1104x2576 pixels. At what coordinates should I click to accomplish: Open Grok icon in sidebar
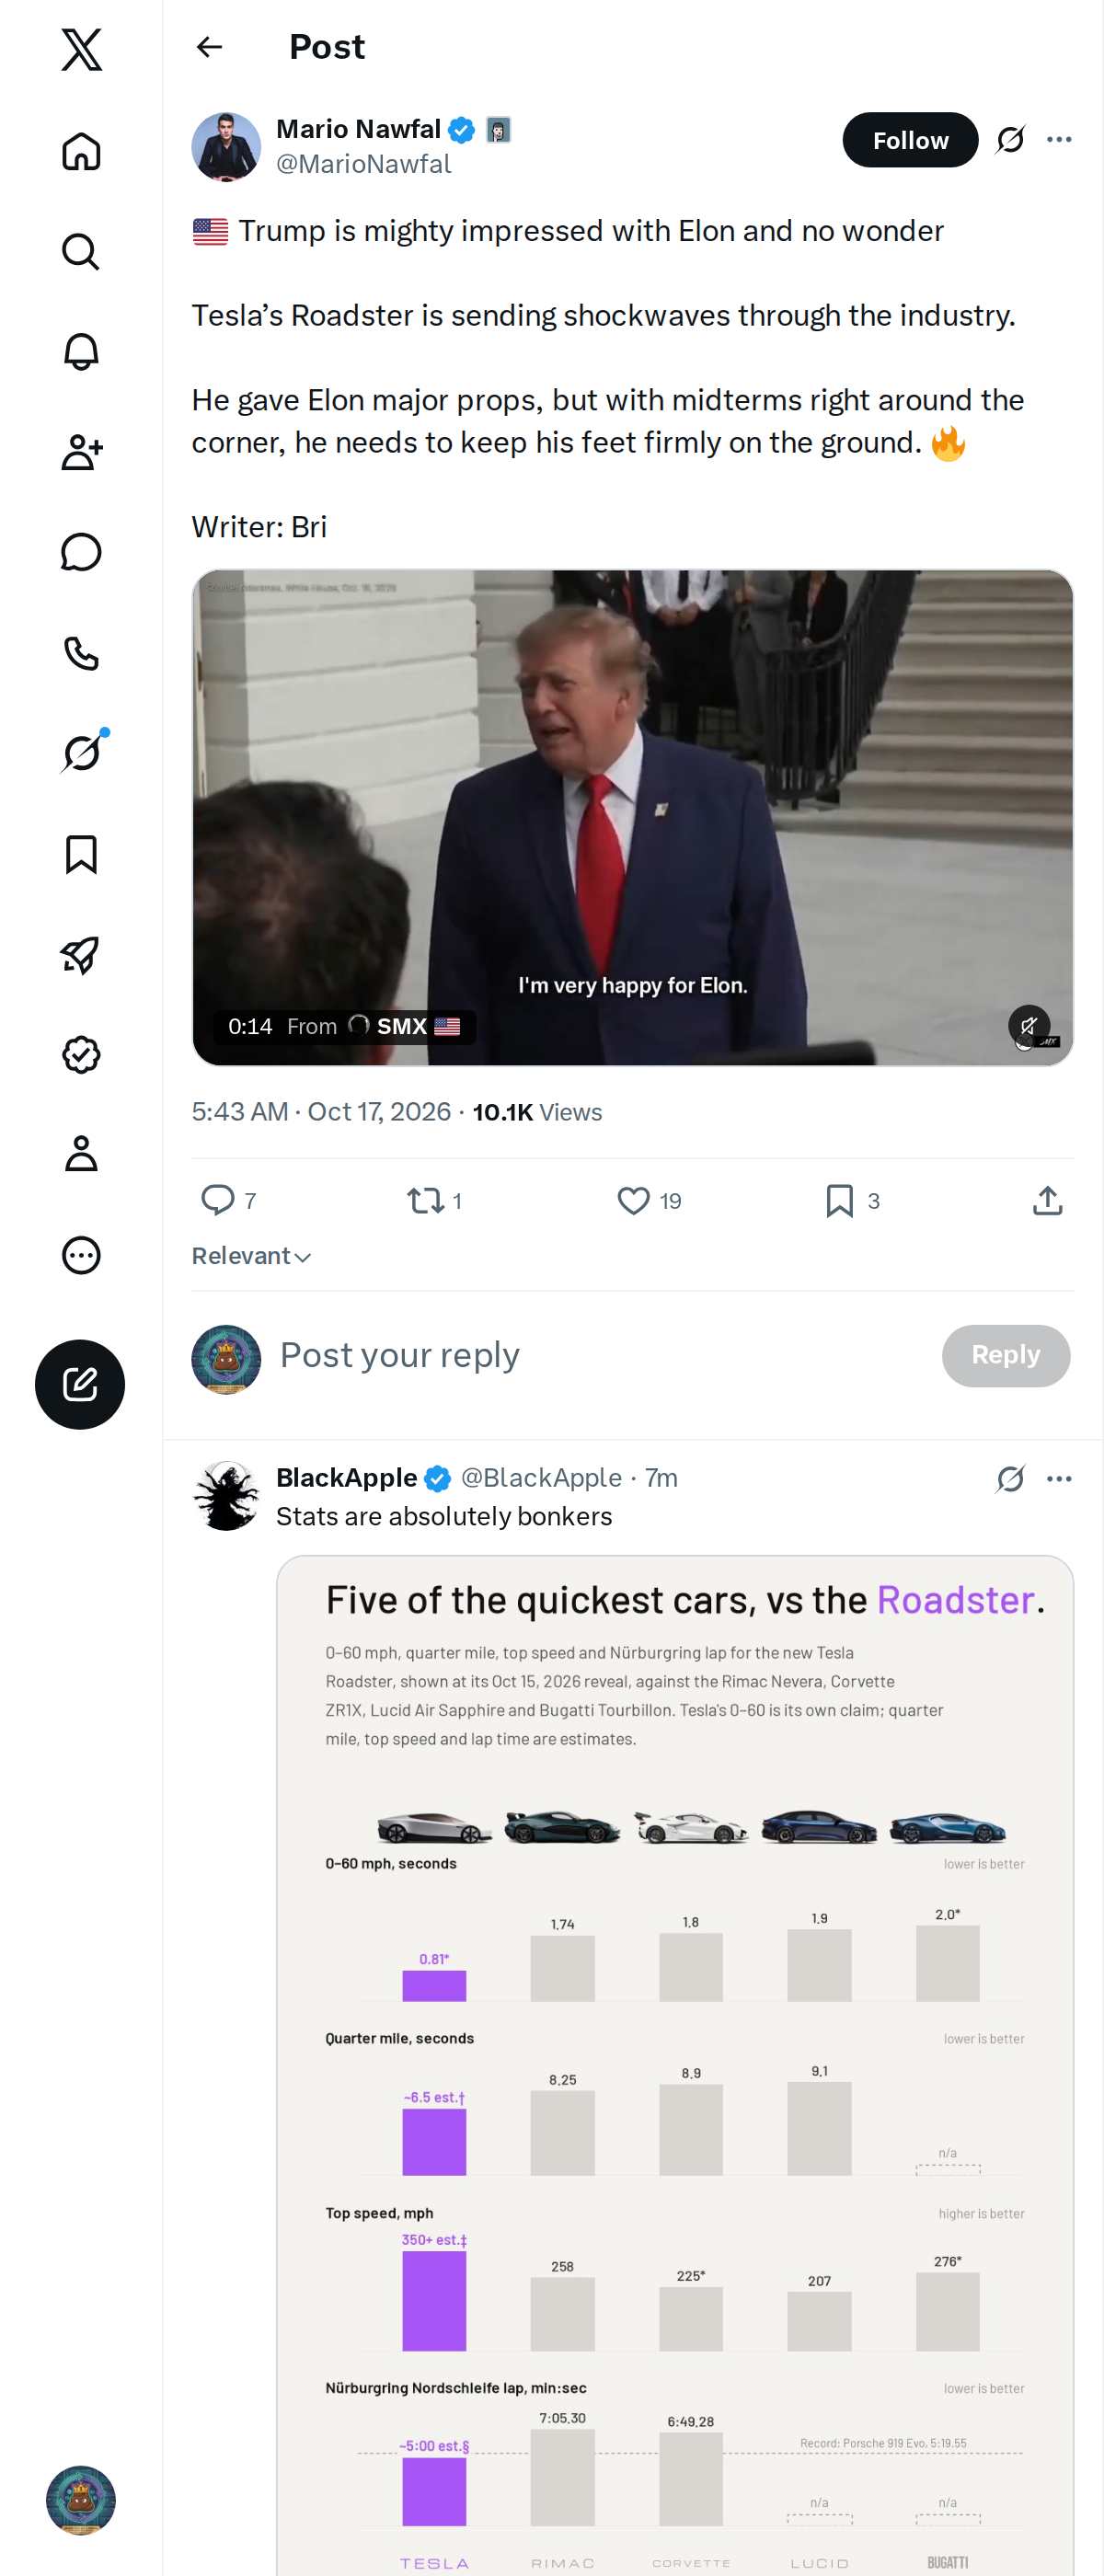pos(81,753)
